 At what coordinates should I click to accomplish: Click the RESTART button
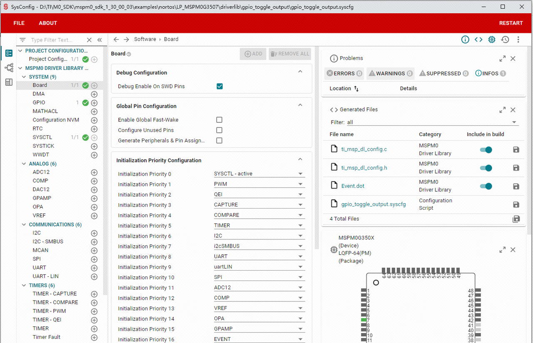click(x=511, y=23)
